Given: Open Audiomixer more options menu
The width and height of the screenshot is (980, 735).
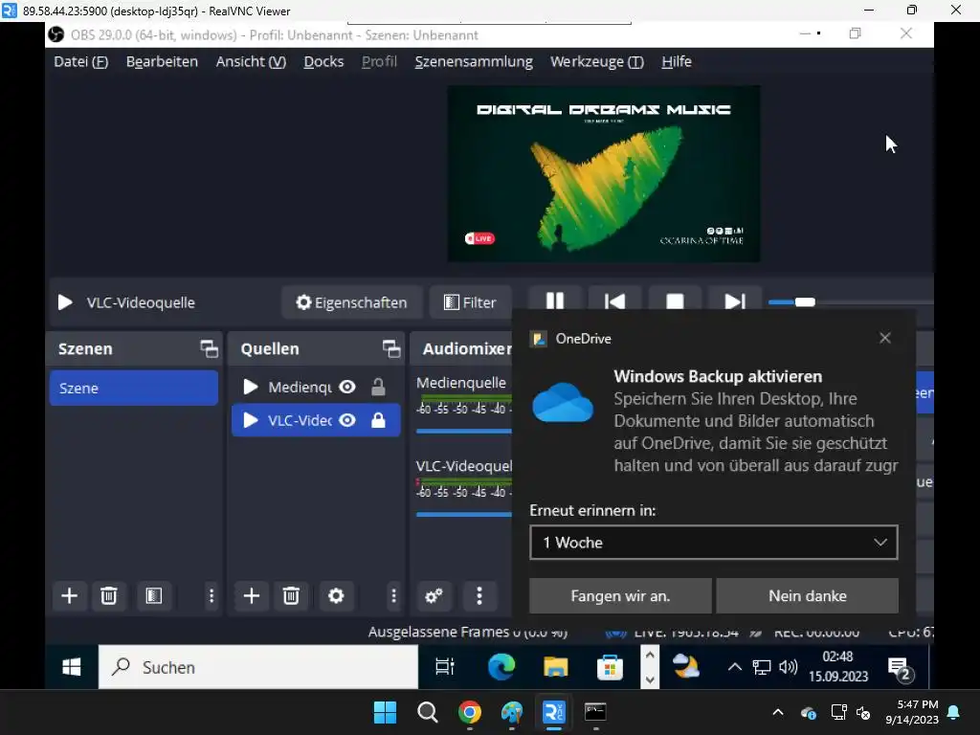Looking at the screenshot, I should click(479, 595).
